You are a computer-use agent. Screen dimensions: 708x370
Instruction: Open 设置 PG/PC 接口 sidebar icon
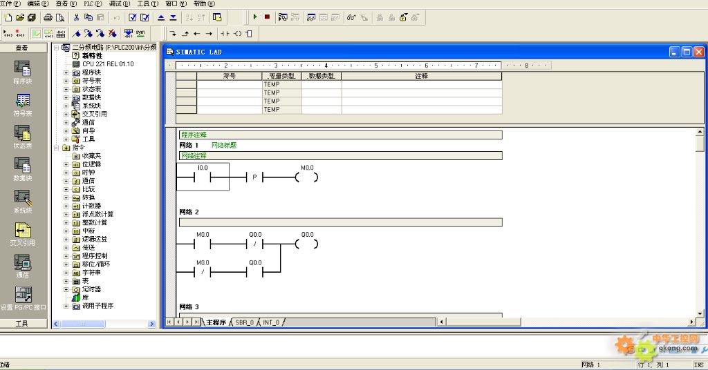click(23, 298)
